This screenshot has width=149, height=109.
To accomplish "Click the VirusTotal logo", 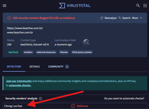I will pos(75,6).
